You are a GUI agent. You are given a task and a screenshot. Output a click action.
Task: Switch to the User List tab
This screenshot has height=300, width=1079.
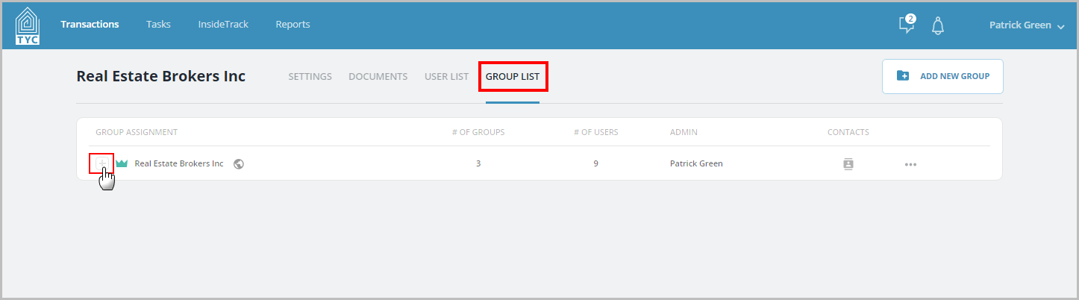tap(446, 76)
